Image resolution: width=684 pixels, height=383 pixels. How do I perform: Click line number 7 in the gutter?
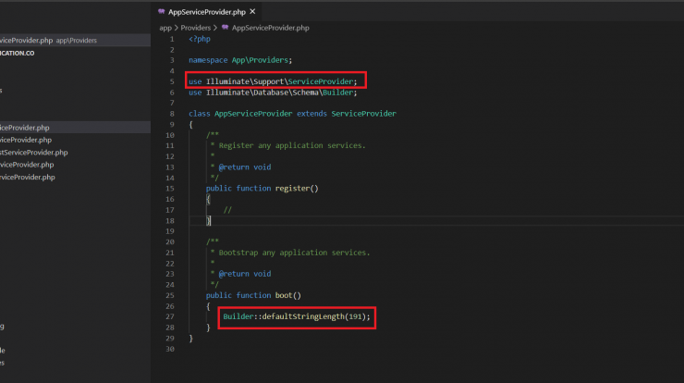[172, 103]
